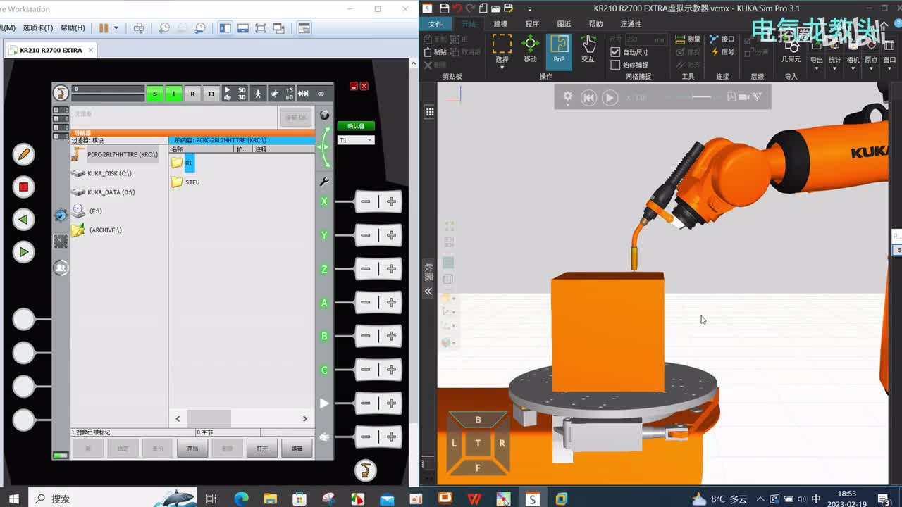The image size is (902, 507).
Task: Select T1 mode from the dropdown
Action: point(356,140)
